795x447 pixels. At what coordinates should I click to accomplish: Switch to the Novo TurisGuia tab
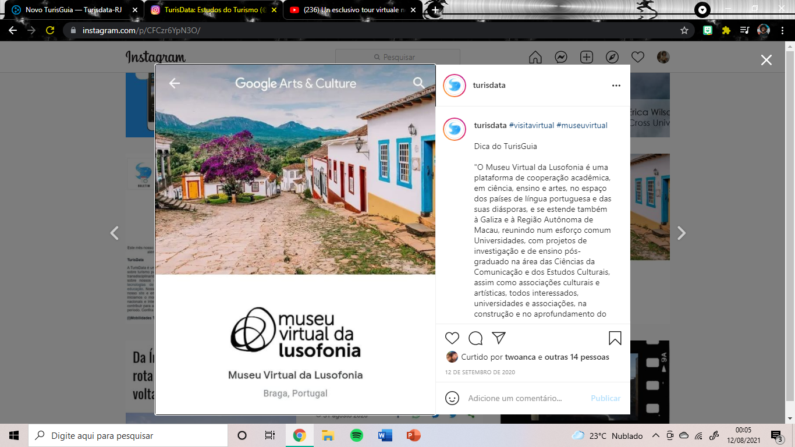tap(73, 10)
